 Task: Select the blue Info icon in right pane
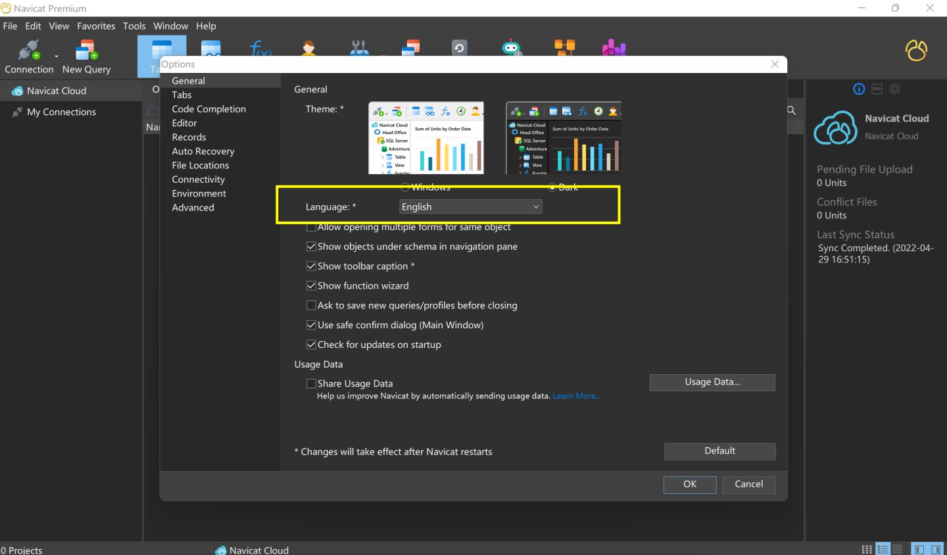click(x=859, y=89)
